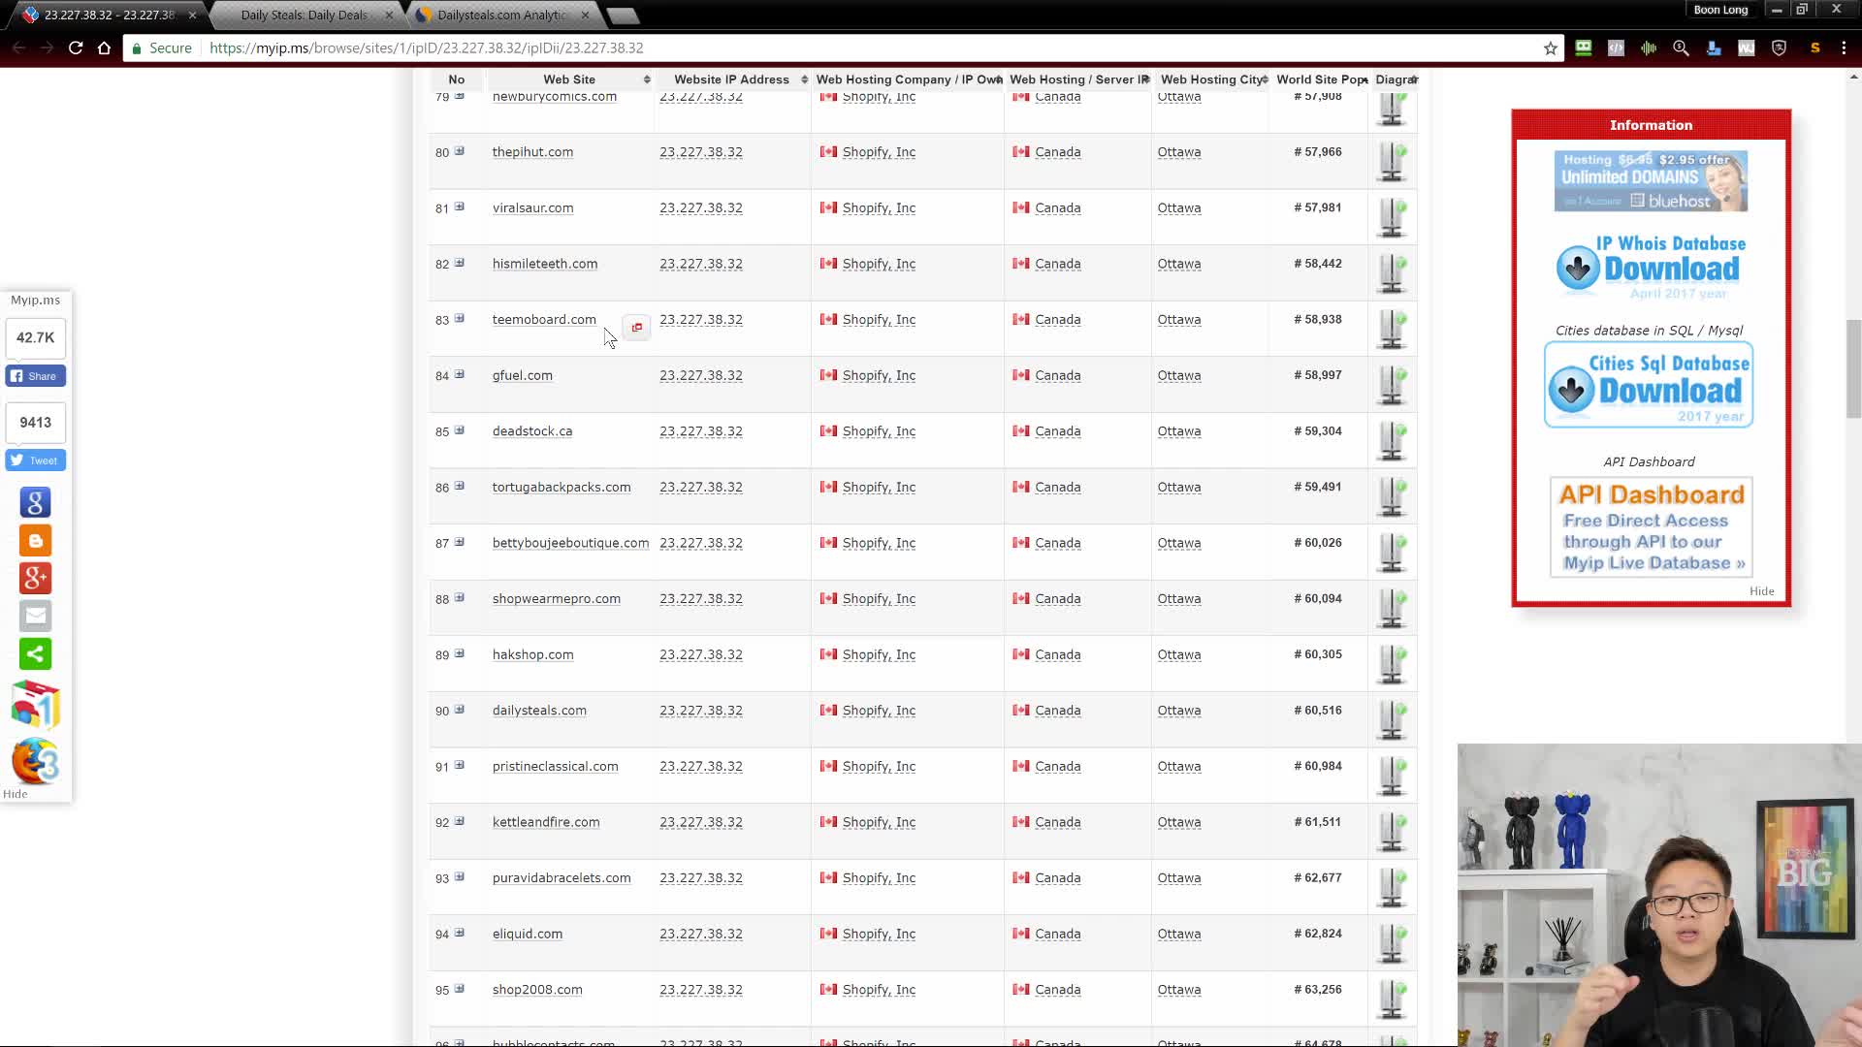Click the shield extension icon in toolbar
The width and height of the screenshot is (1862, 1047).
click(x=1779, y=48)
